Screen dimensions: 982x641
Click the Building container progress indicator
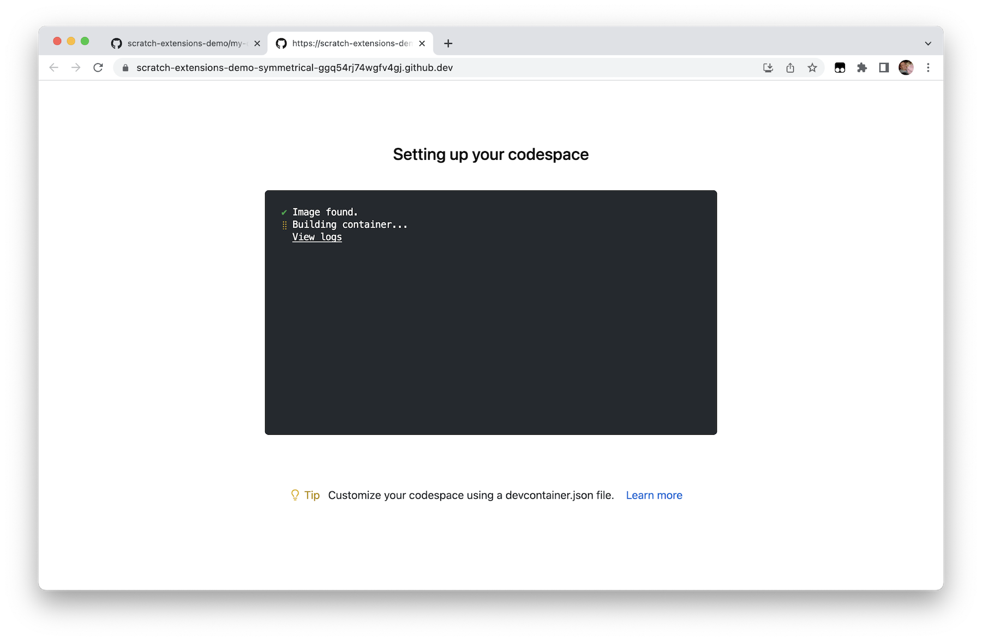tap(284, 224)
